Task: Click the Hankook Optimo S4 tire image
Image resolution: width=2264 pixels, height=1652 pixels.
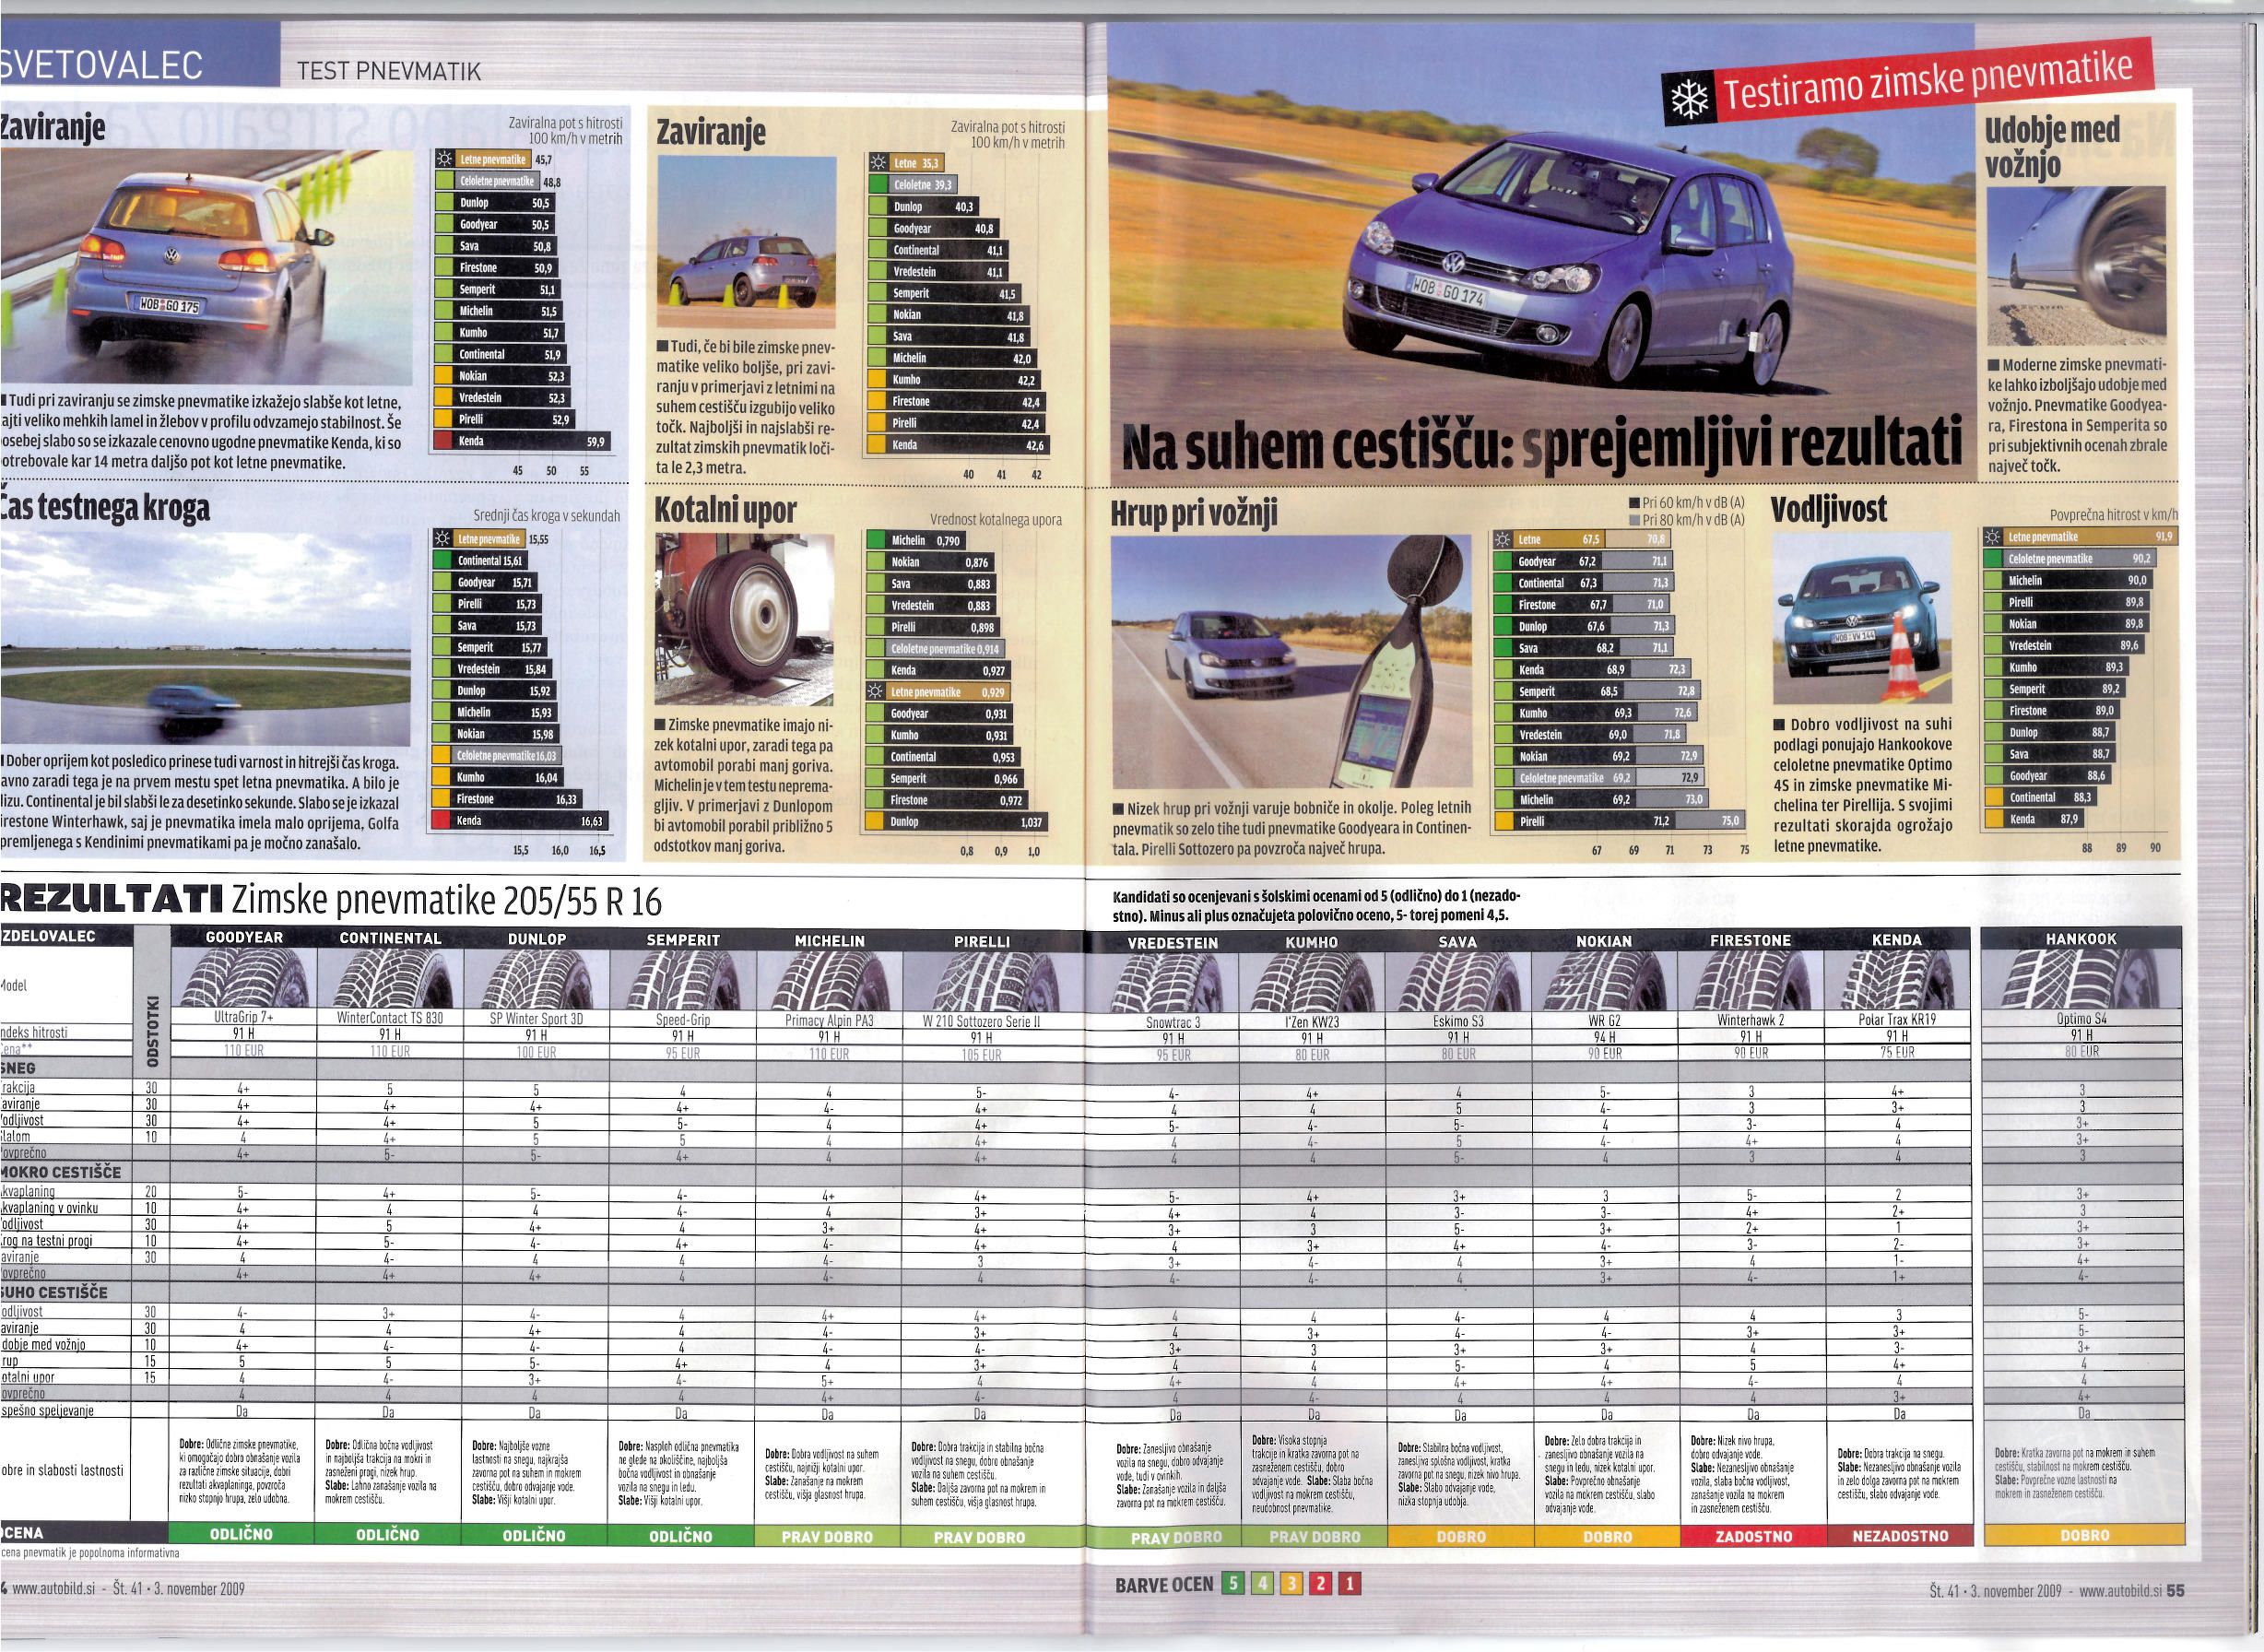Action: click(2082, 978)
